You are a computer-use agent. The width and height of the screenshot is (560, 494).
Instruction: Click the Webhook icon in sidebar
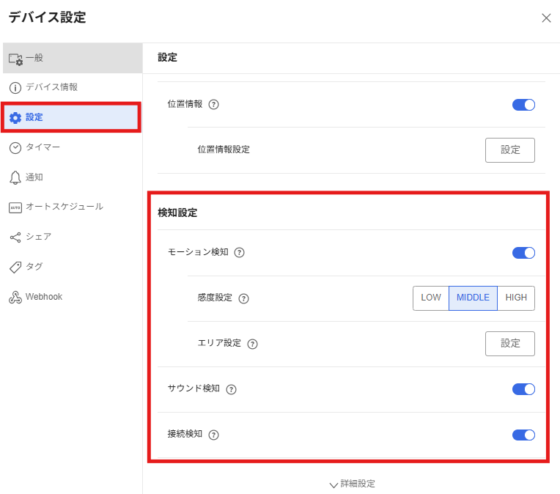pyautogui.click(x=15, y=297)
